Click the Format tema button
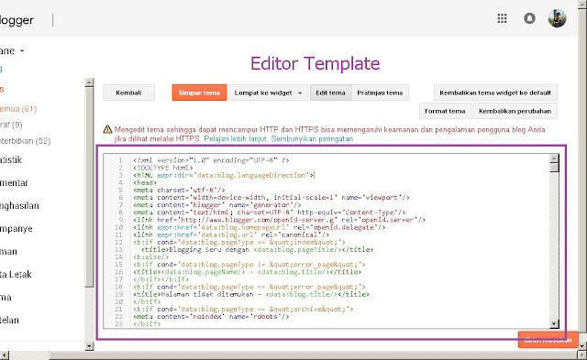Image resolution: width=587 pixels, height=360 pixels. (x=445, y=111)
